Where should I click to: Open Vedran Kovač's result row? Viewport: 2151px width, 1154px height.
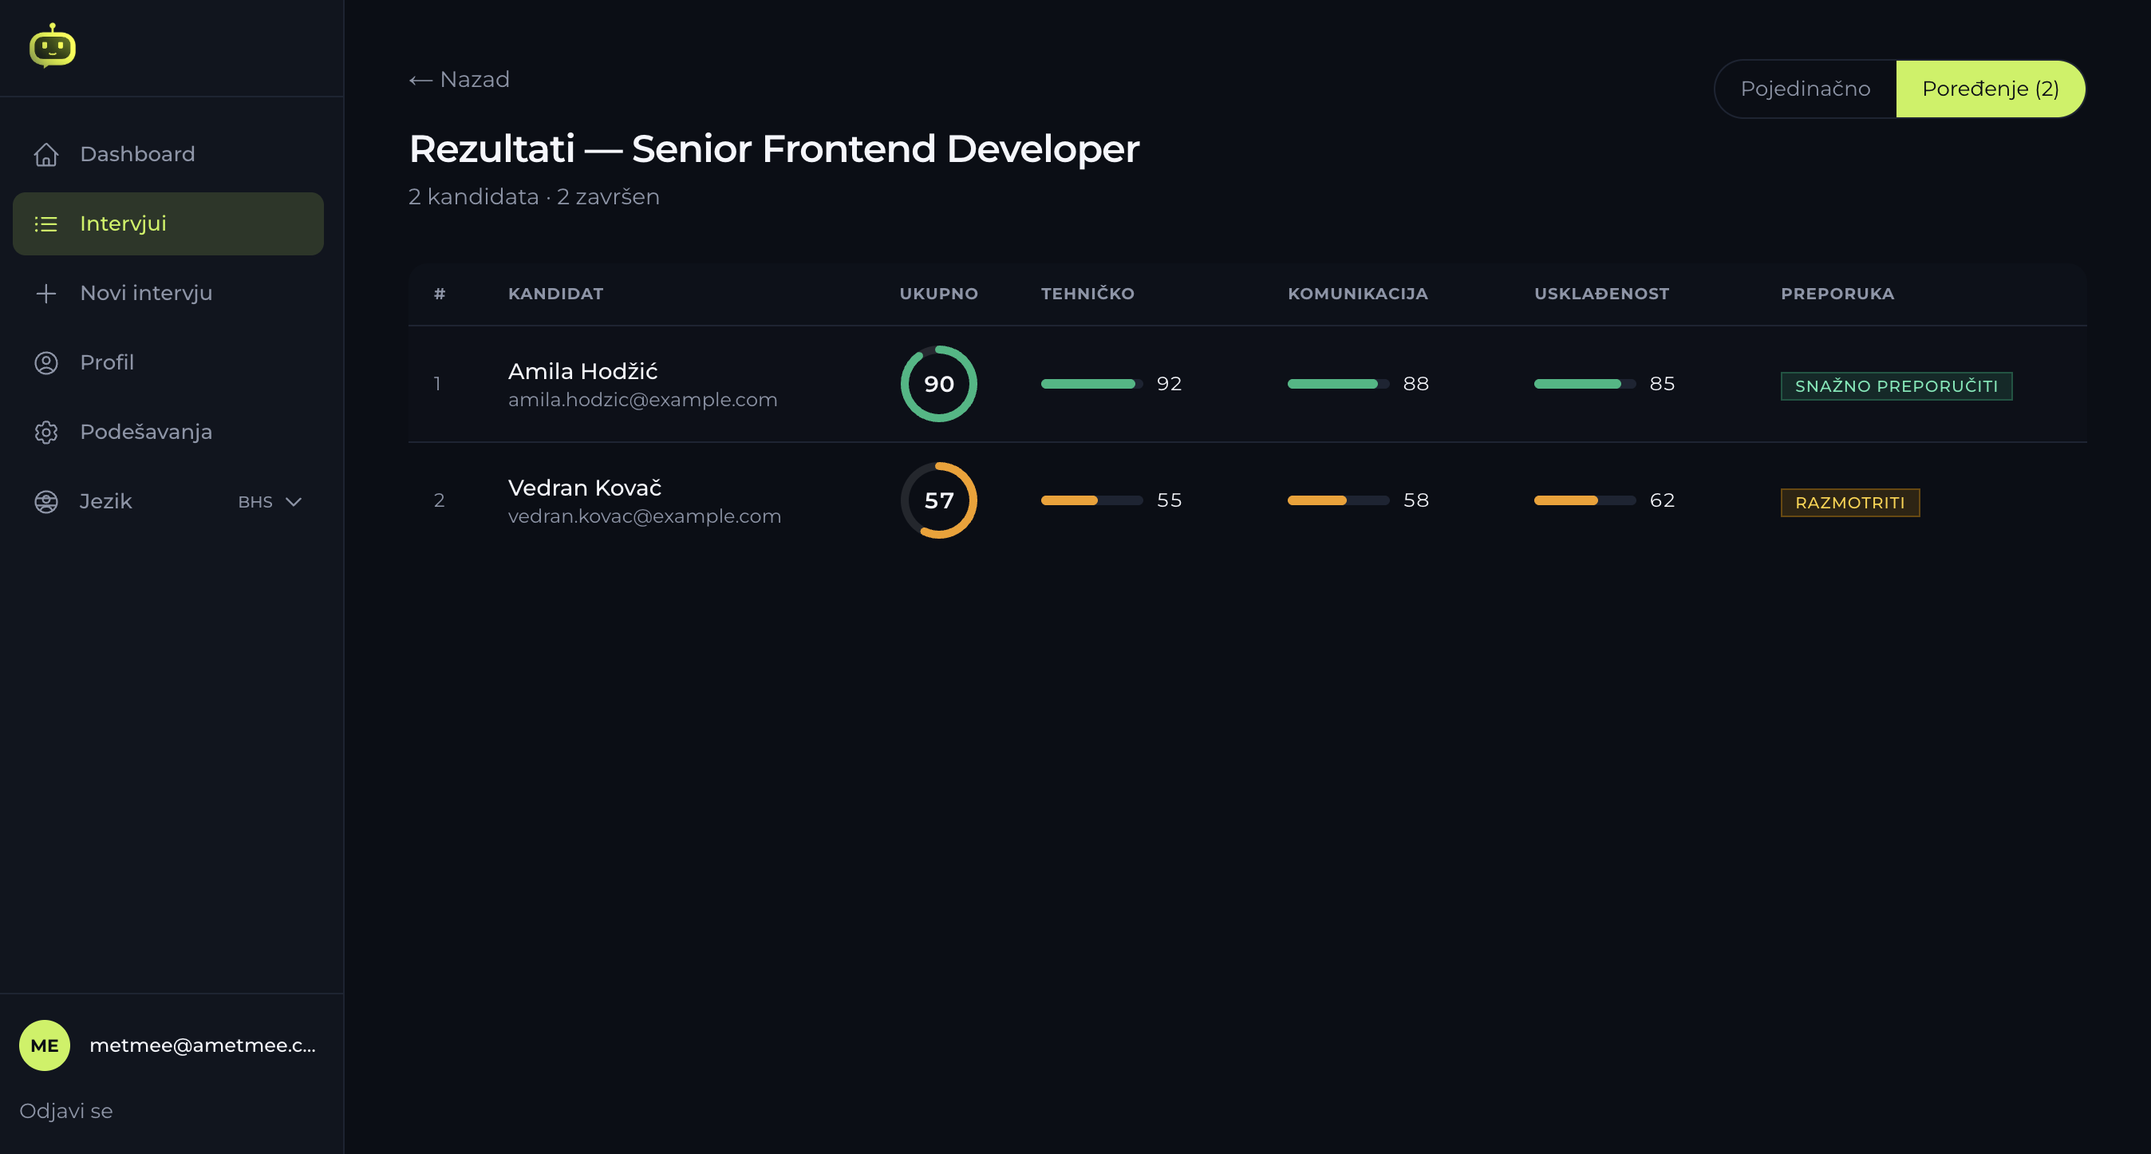(x=1248, y=500)
